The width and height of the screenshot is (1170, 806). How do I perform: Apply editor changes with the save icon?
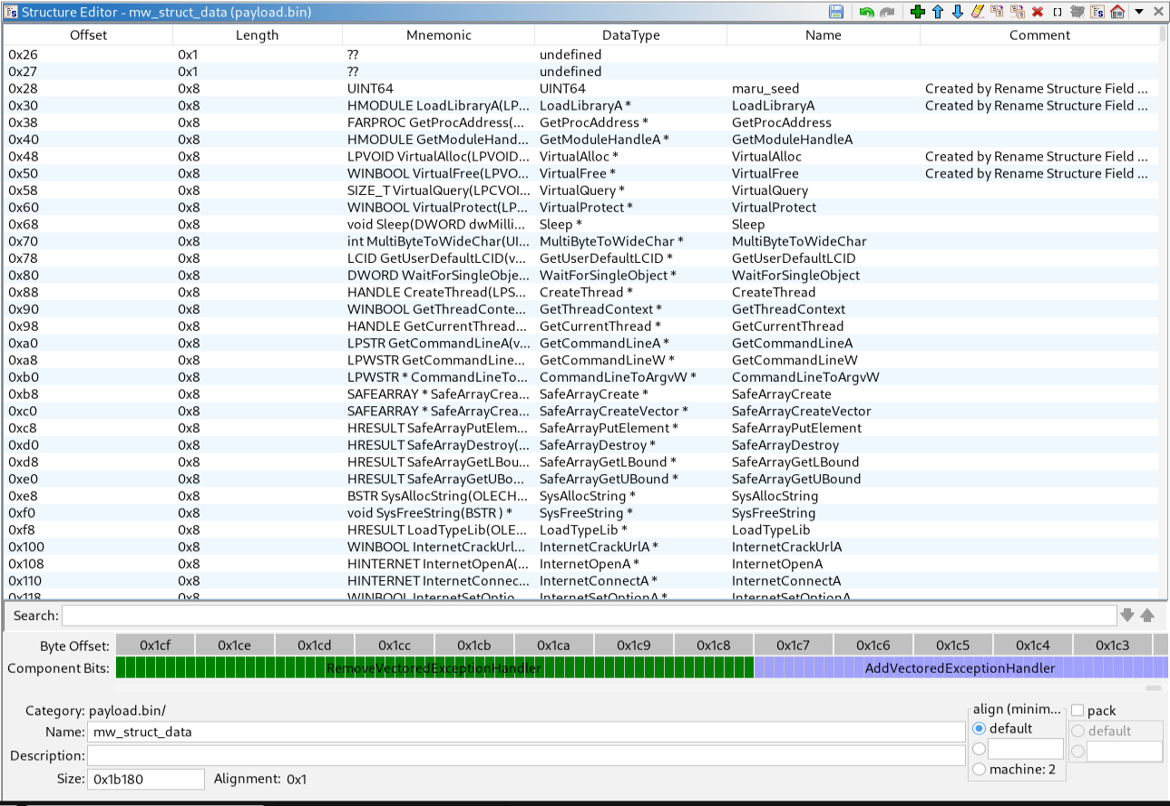point(836,12)
